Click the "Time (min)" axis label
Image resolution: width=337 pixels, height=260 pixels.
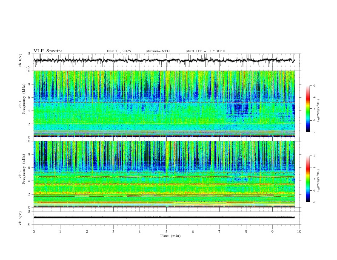point(170,236)
